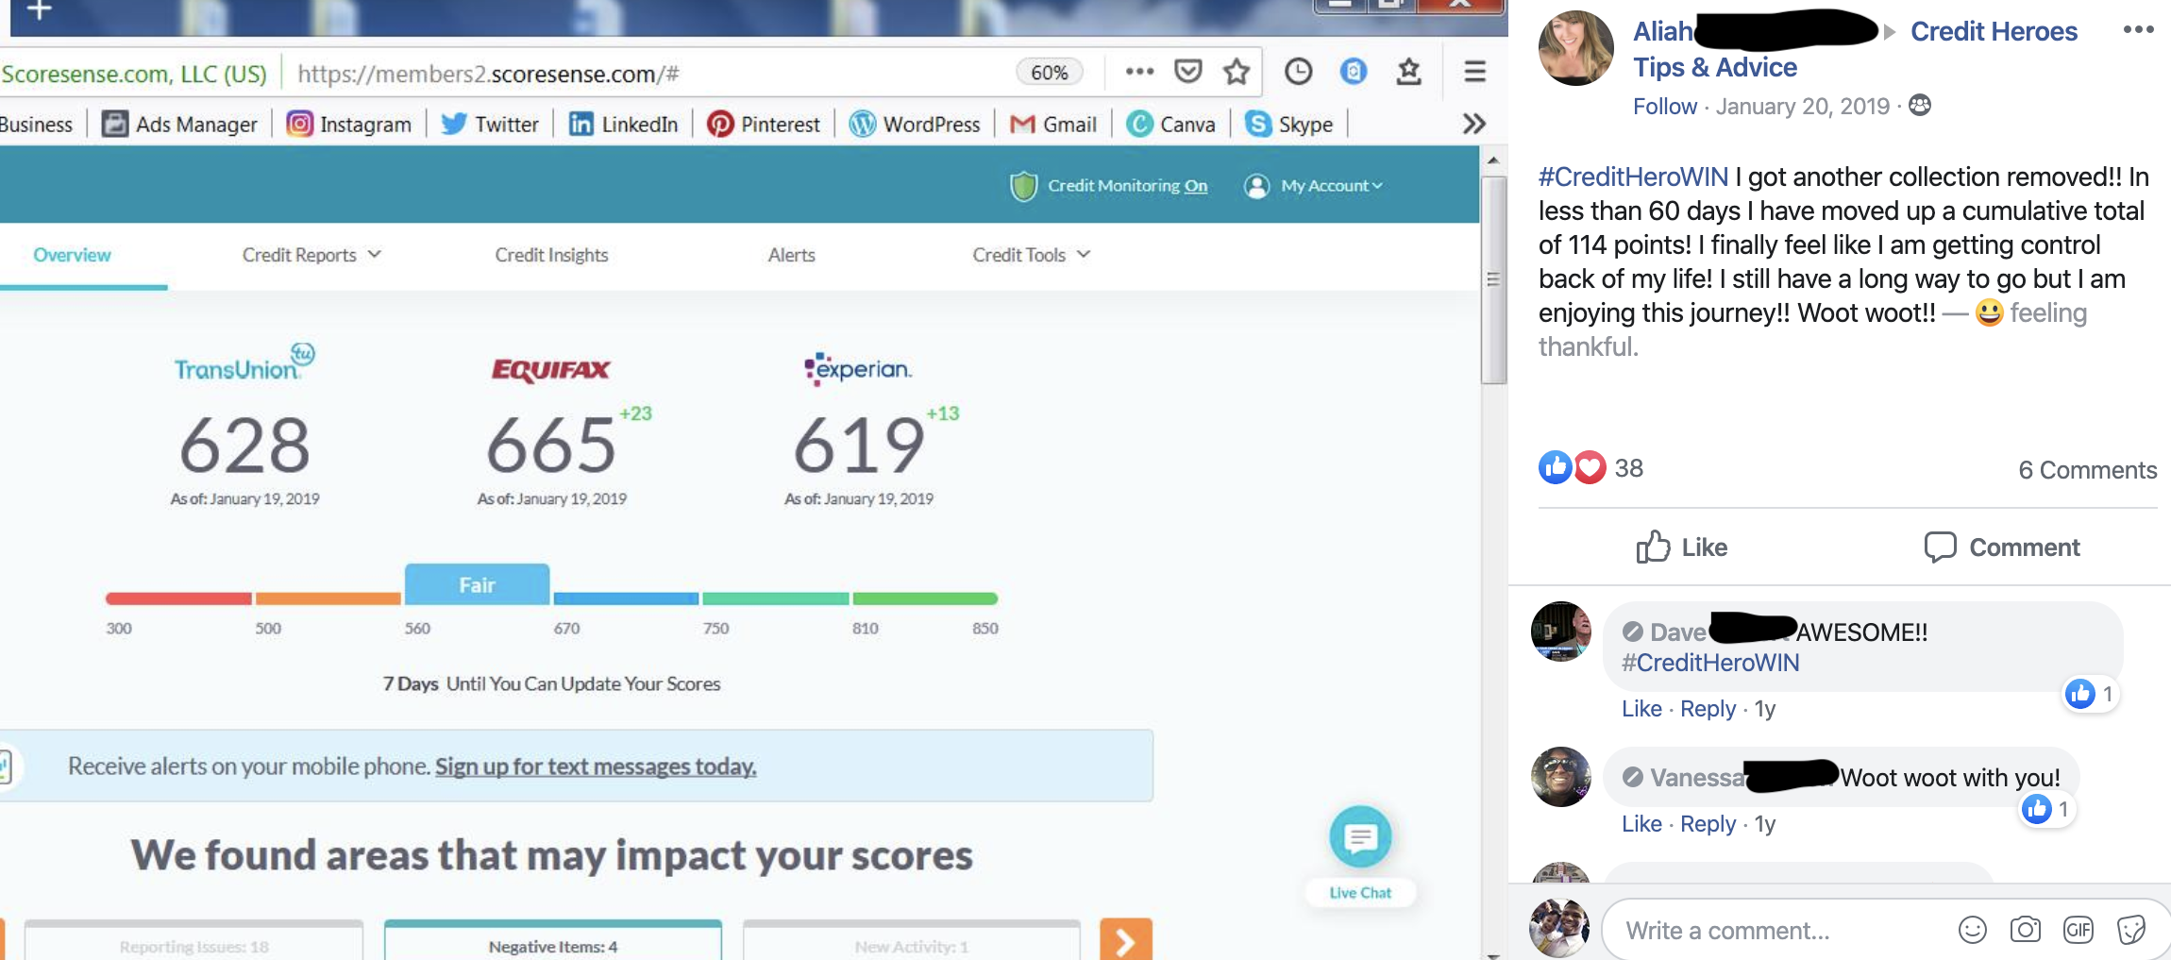Switch to the Credit Insights tab
The height and width of the screenshot is (960, 2171).
point(551,255)
